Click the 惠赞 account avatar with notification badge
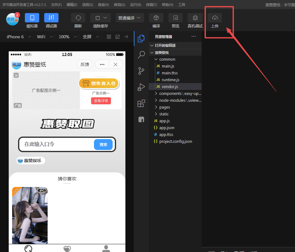 click(x=13, y=19)
